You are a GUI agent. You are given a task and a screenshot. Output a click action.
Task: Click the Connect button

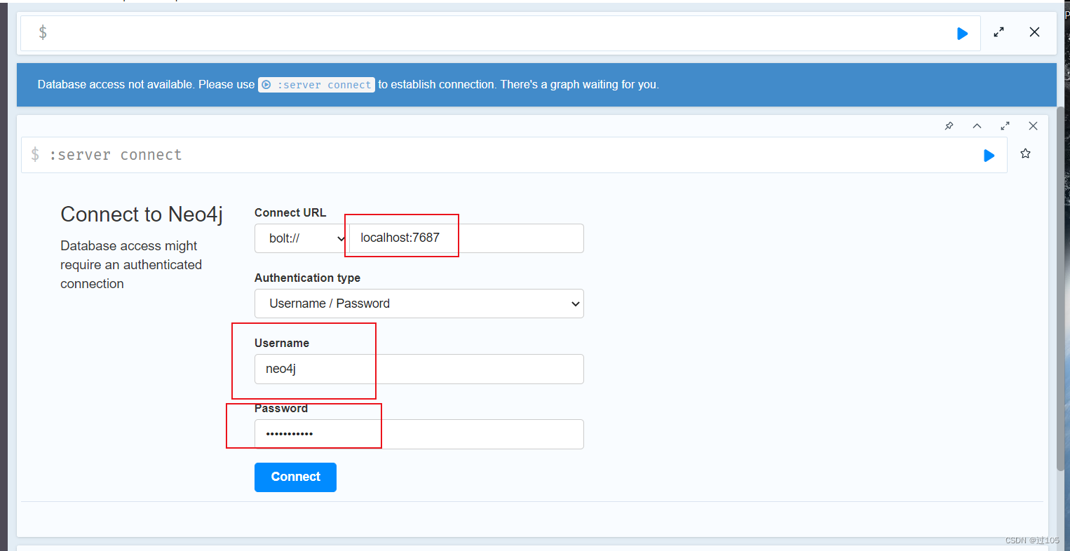(295, 477)
